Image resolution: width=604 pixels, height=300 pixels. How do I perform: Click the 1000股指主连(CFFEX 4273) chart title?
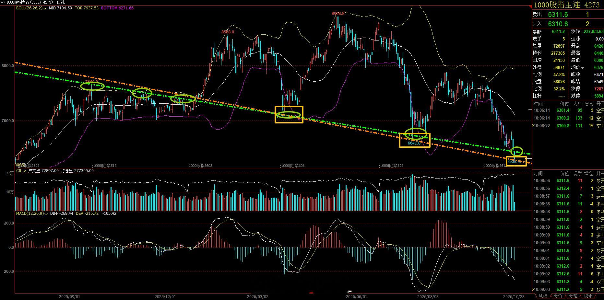click(30, 2)
